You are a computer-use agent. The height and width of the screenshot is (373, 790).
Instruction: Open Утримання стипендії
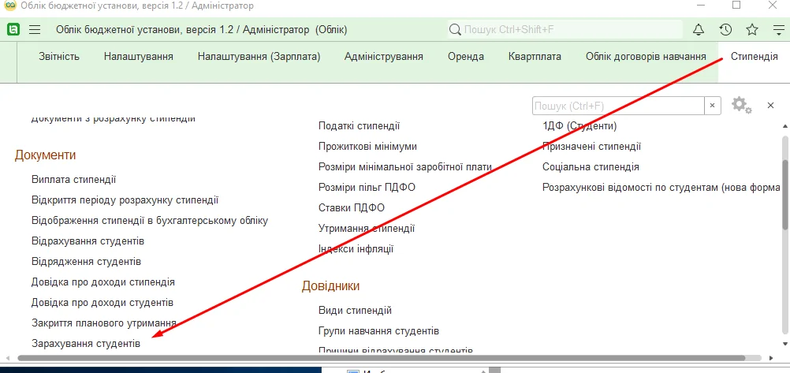tap(367, 229)
